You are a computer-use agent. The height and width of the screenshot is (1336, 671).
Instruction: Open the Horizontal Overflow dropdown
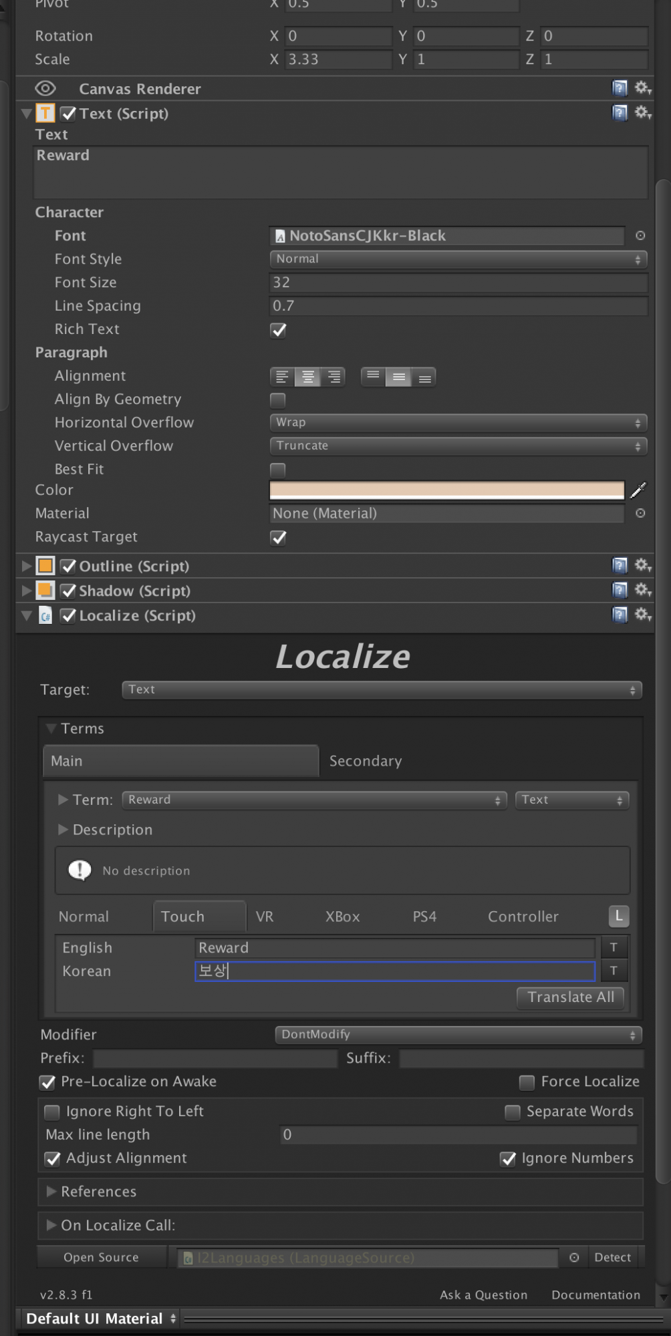coord(458,423)
